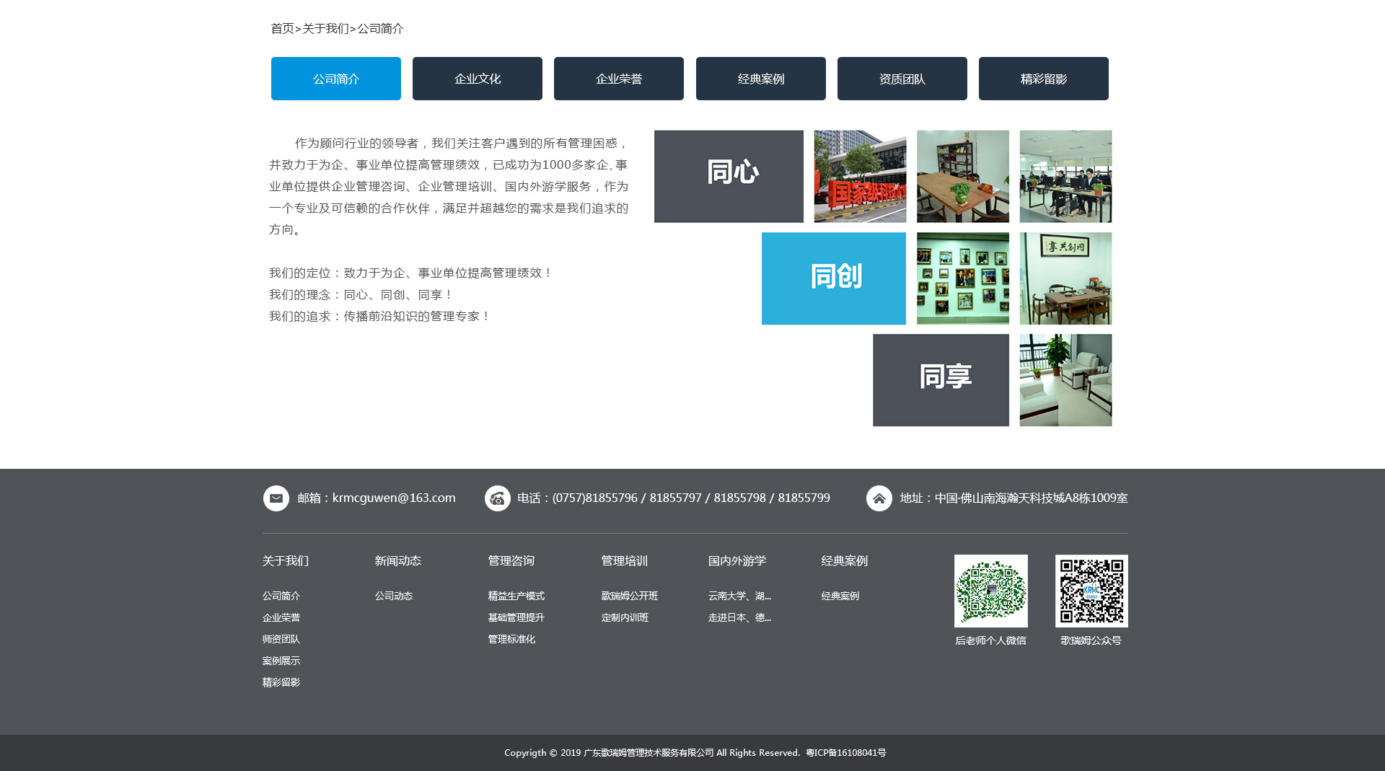The height and width of the screenshot is (771, 1385).
Task: Click the black 歌瑞姆公众号 QR code
Action: click(x=1091, y=591)
